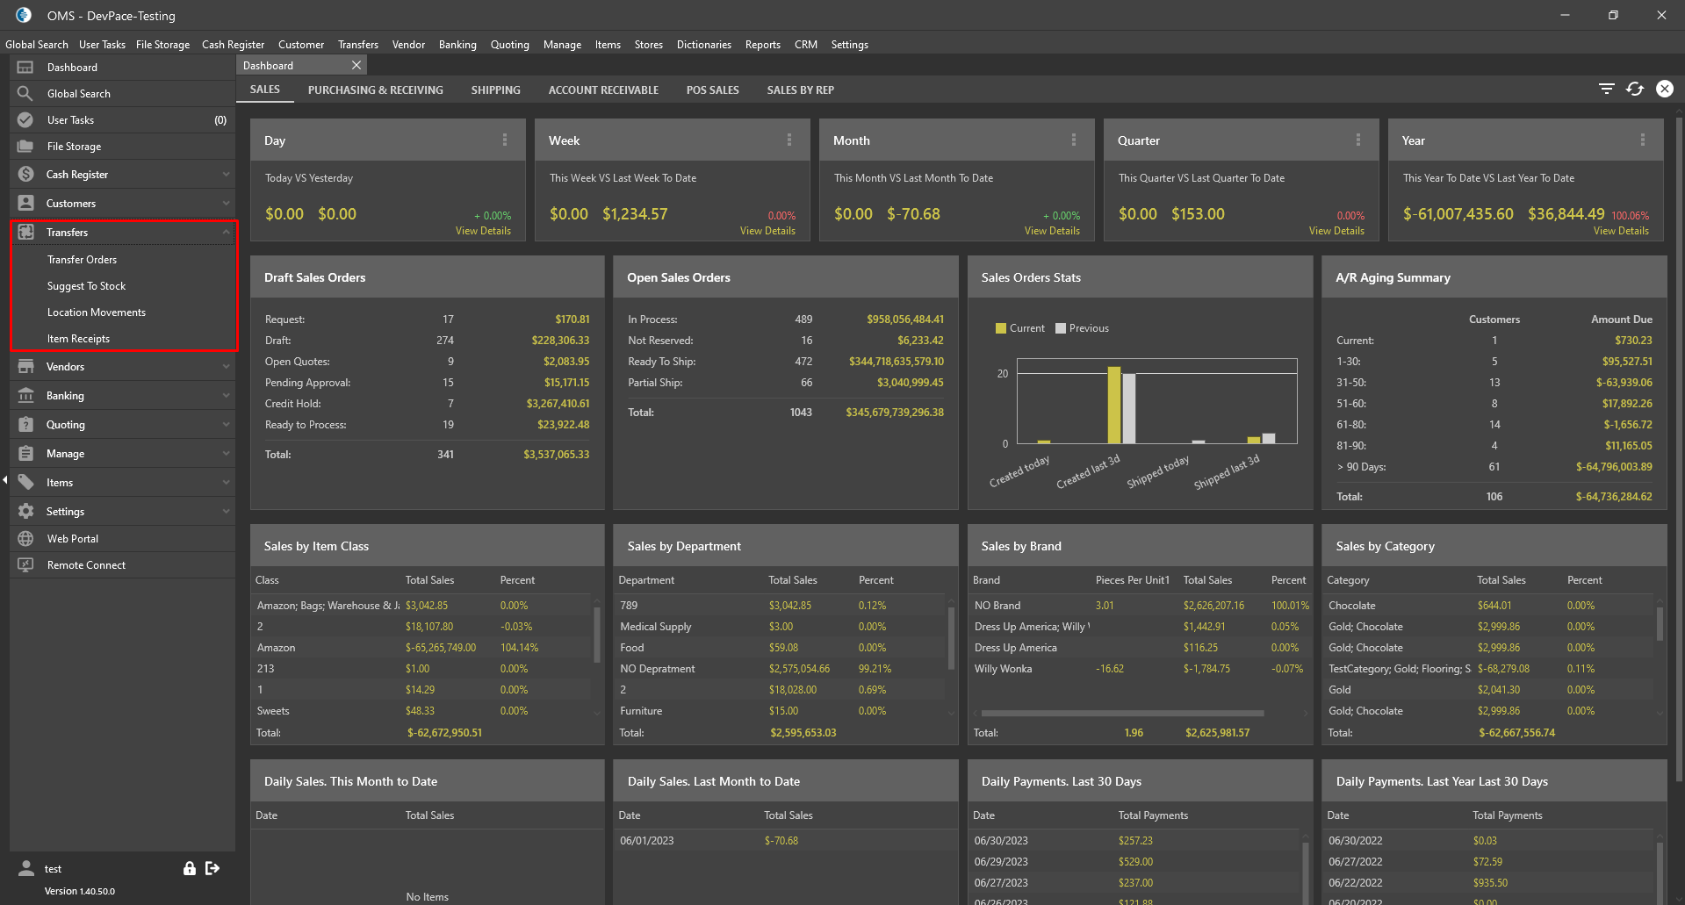
Task: Open the Day card options menu
Action: click(x=505, y=140)
